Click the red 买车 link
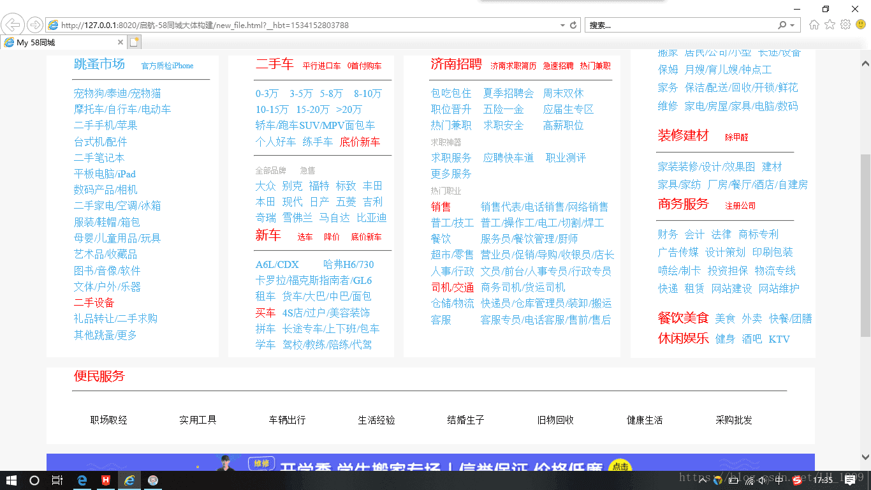Screen dimensions: 871x490 (266, 313)
